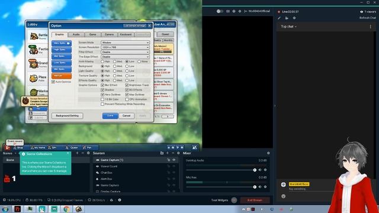Toggle the studio mode switch
Viewport: 379px width, 213px height.
coord(220,11)
